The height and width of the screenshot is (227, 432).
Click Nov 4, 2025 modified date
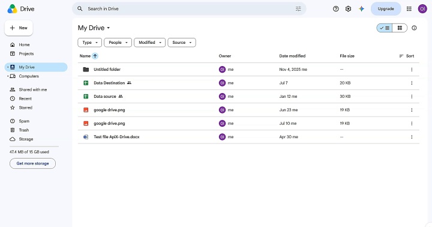pyautogui.click(x=293, y=70)
